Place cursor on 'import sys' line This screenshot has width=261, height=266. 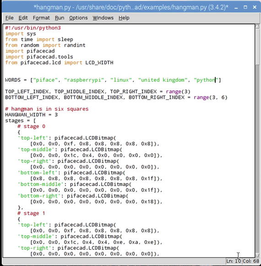pyautogui.click(x=21, y=33)
